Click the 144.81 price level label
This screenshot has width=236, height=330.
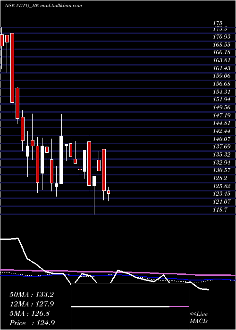click(222, 123)
